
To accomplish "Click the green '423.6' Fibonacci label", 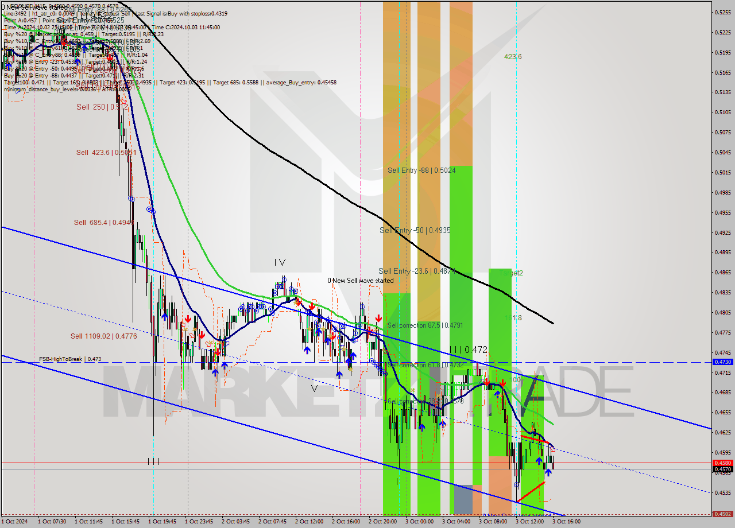I will (513, 57).
